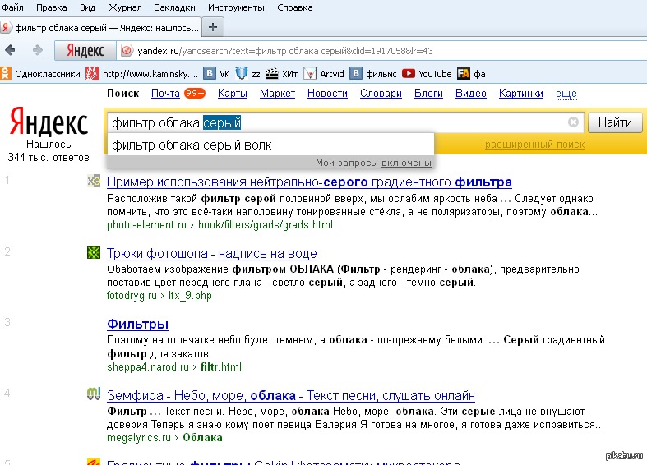Open the Закладки menu
The height and width of the screenshot is (465, 647).
coord(175,7)
